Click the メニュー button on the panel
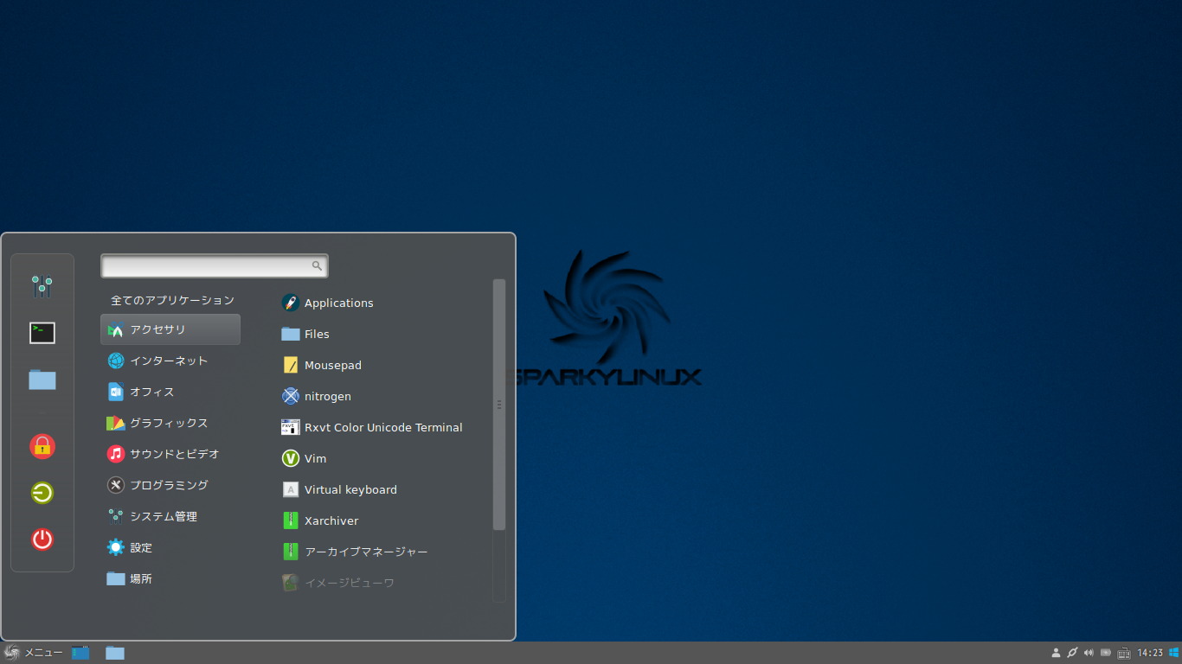 [34, 653]
